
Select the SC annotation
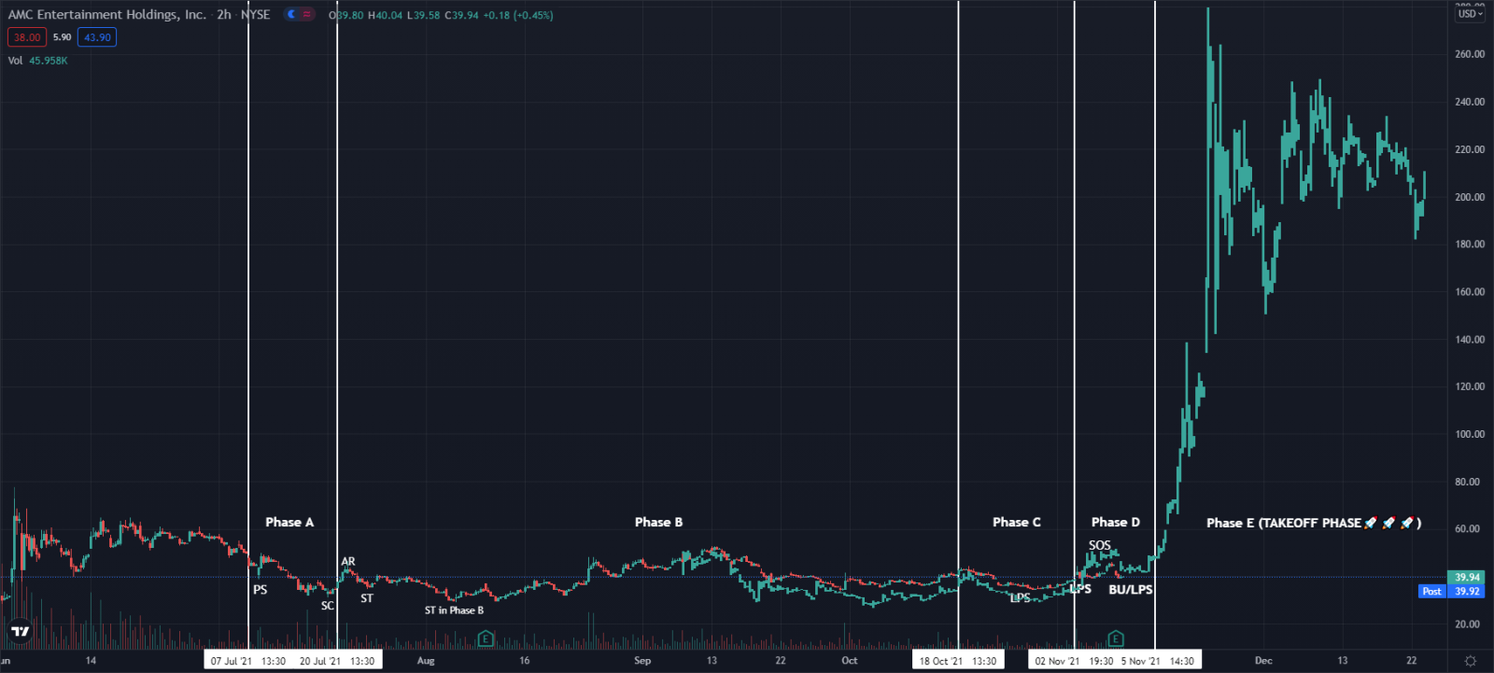click(328, 606)
